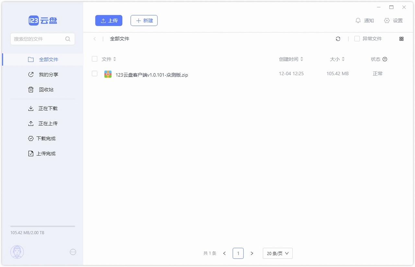Open 我的分享 in the sidebar
Image resolution: width=415 pixels, height=267 pixels.
tap(48, 74)
